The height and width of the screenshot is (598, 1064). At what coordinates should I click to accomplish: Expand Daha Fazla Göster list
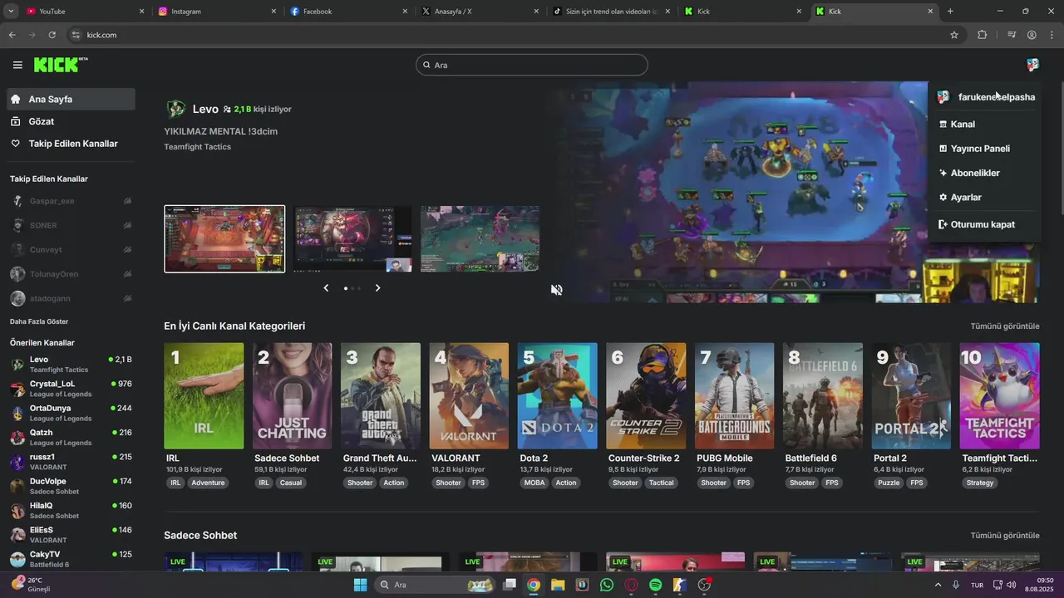pyautogui.click(x=39, y=321)
